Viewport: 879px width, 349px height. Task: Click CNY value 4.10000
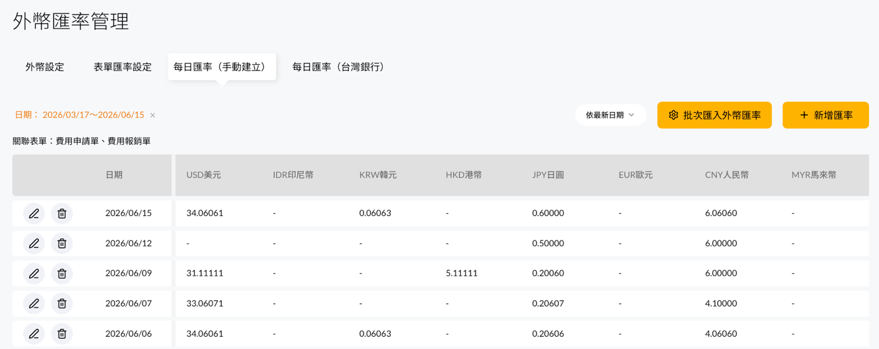point(721,304)
